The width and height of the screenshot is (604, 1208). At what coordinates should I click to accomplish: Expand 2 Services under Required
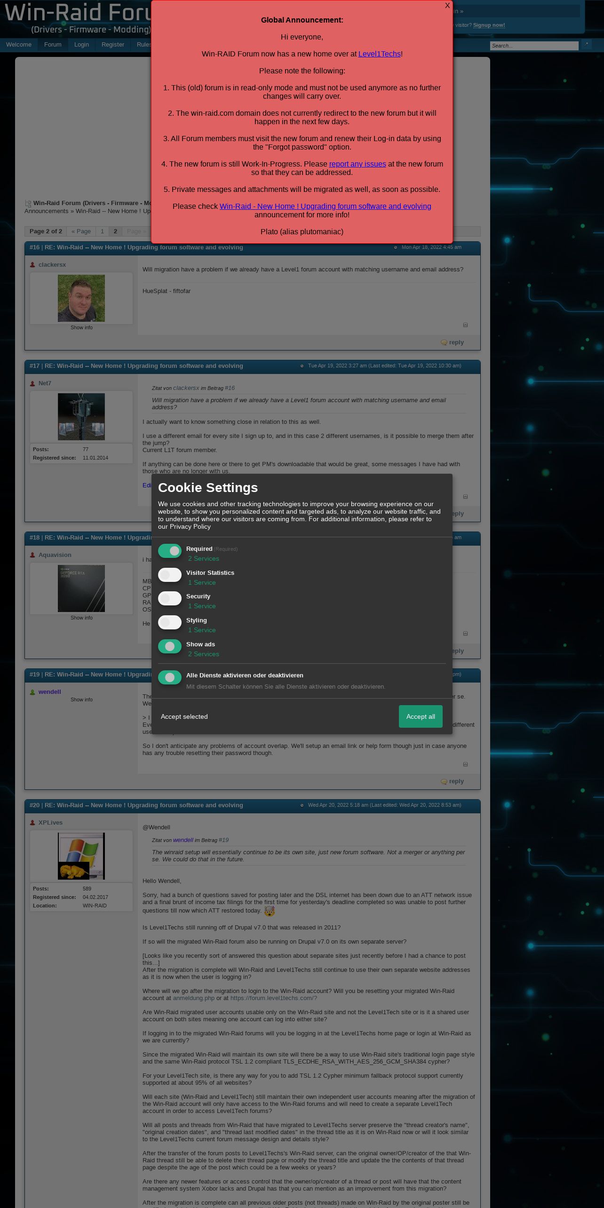(203, 559)
